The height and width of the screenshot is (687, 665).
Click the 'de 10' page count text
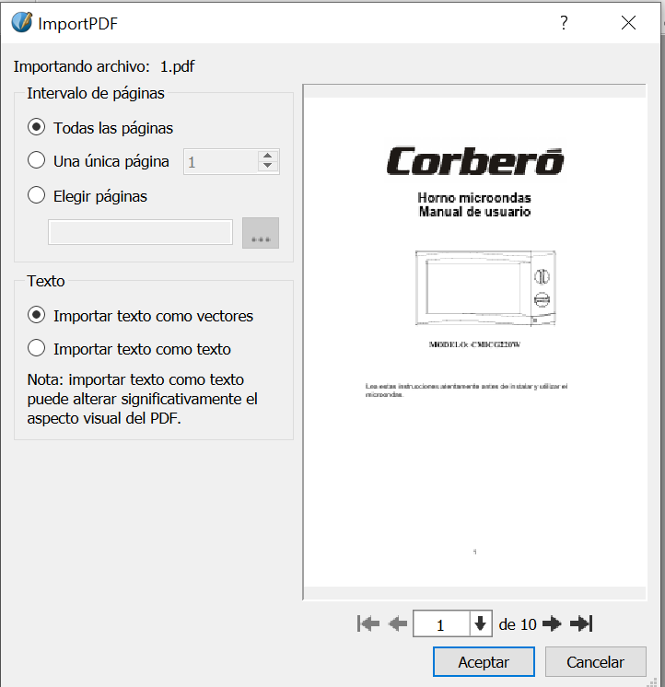pos(518,624)
